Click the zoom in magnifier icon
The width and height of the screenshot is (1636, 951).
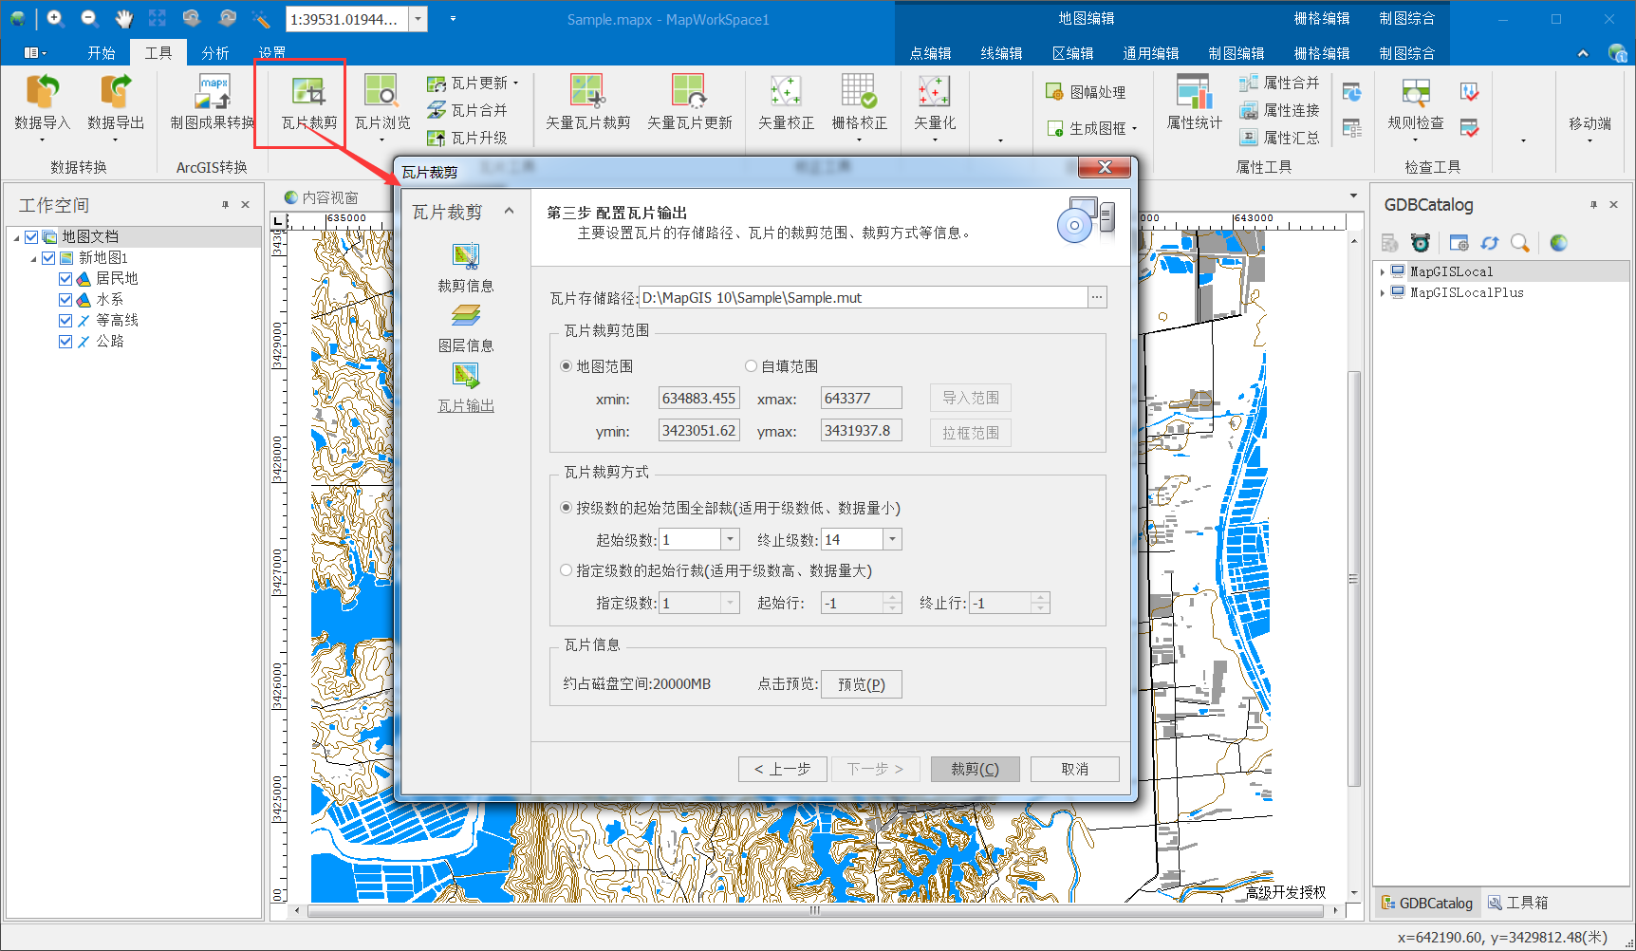[x=55, y=18]
